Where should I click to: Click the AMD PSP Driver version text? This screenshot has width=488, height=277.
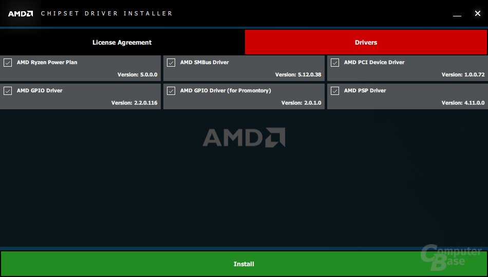[463, 103]
